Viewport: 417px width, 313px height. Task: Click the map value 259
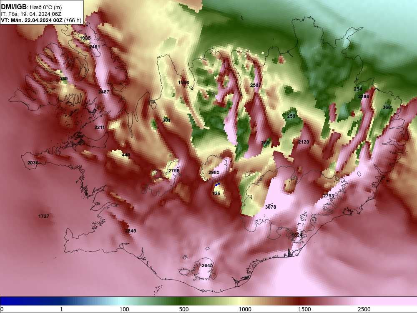(291, 116)
